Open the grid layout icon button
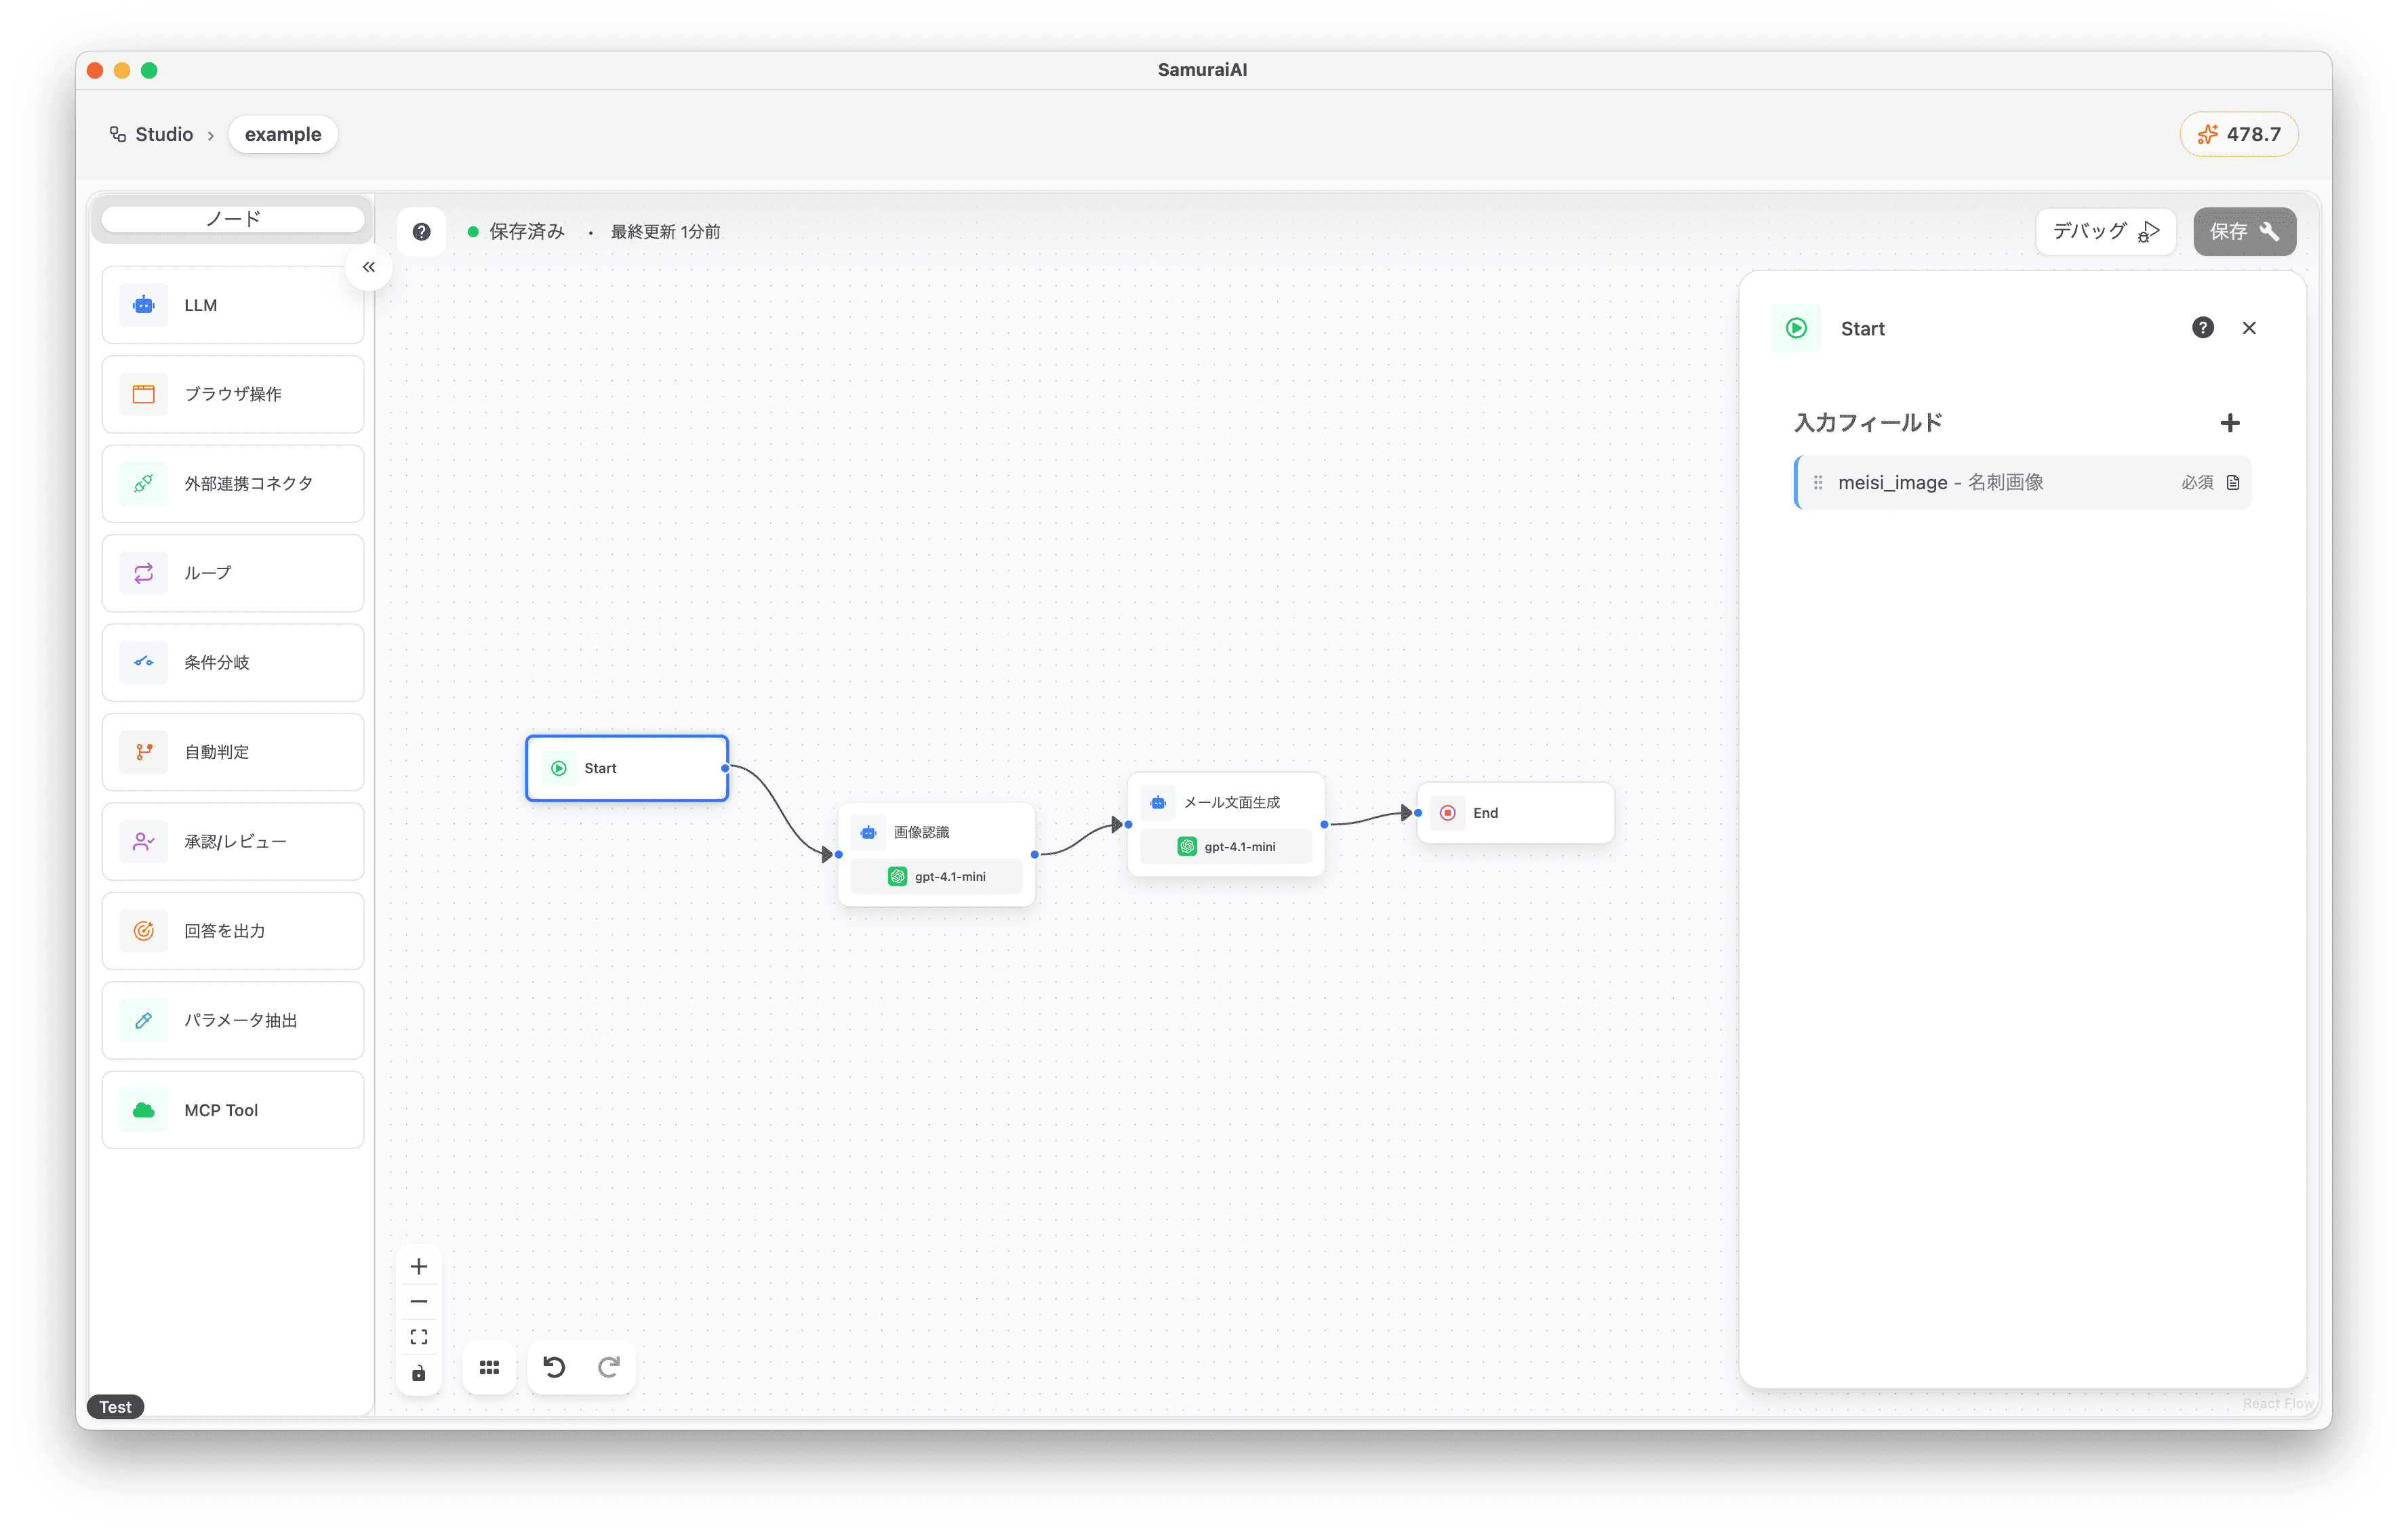2408x1530 pixels. coord(489,1367)
